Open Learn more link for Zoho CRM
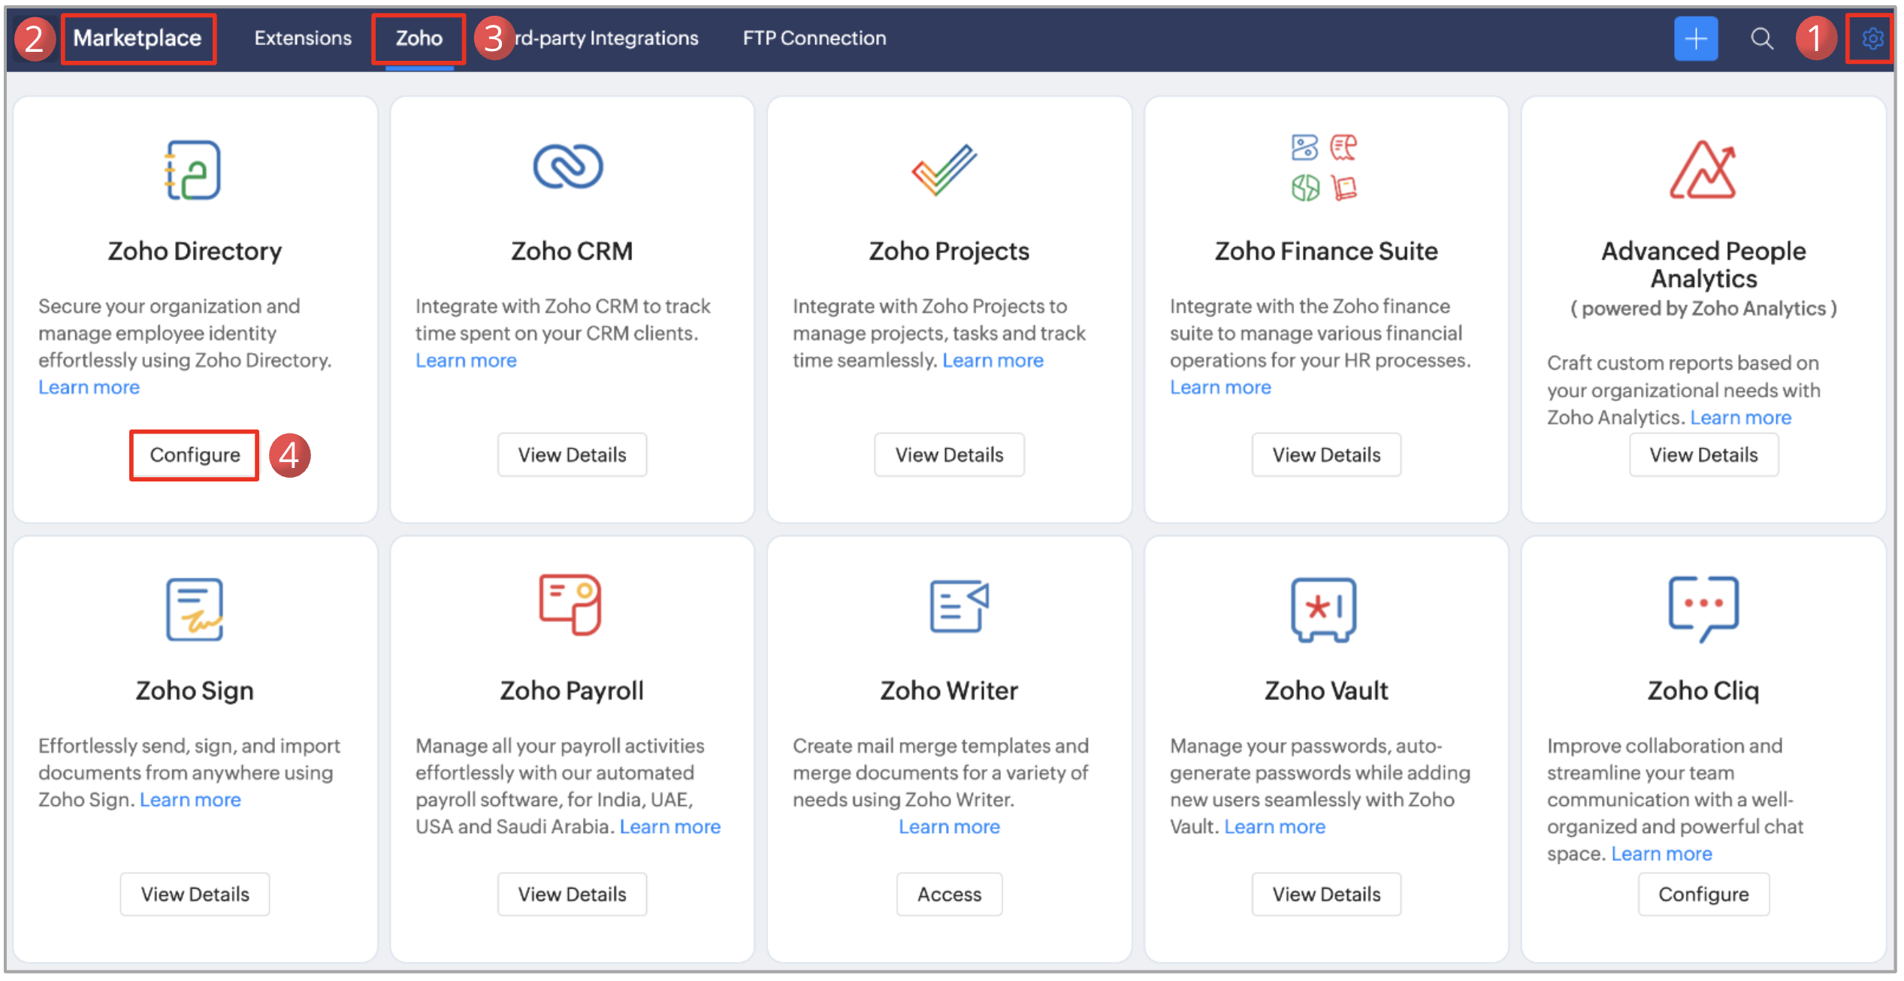1904x981 pixels. (466, 361)
